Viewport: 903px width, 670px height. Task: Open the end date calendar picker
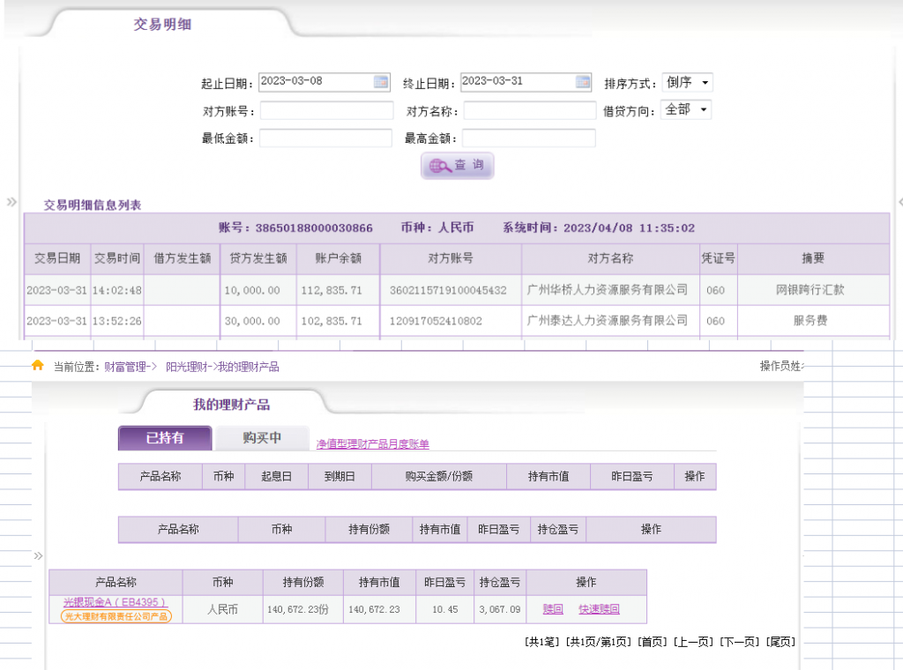coord(583,82)
